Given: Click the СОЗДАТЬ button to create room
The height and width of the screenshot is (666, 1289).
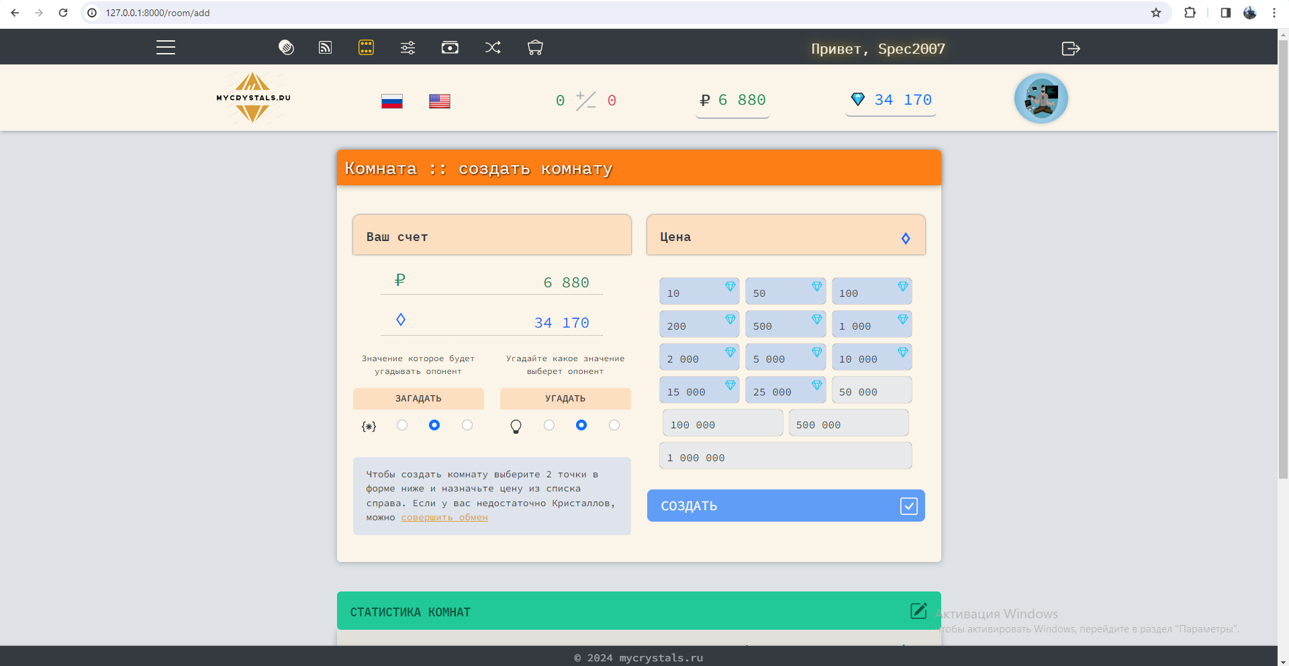Looking at the screenshot, I should click(x=785, y=506).
